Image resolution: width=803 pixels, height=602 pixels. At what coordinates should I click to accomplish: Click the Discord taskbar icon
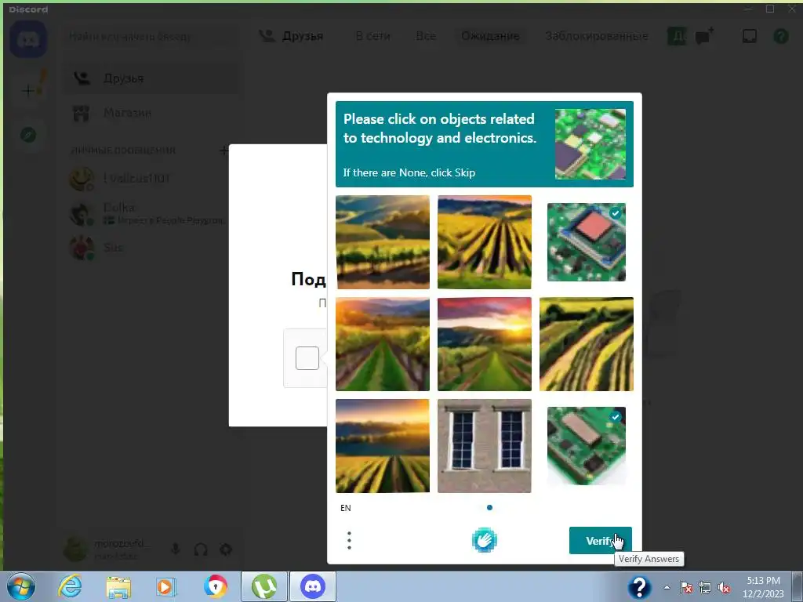coord(313,586)
